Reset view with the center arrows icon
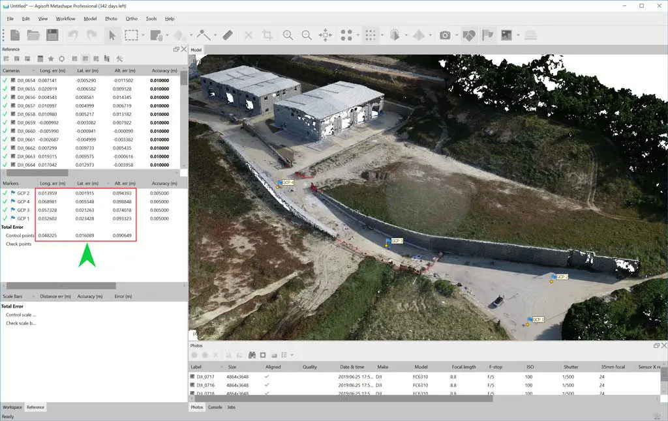Viewport: 668px width, 421px height. click(326, 35)
